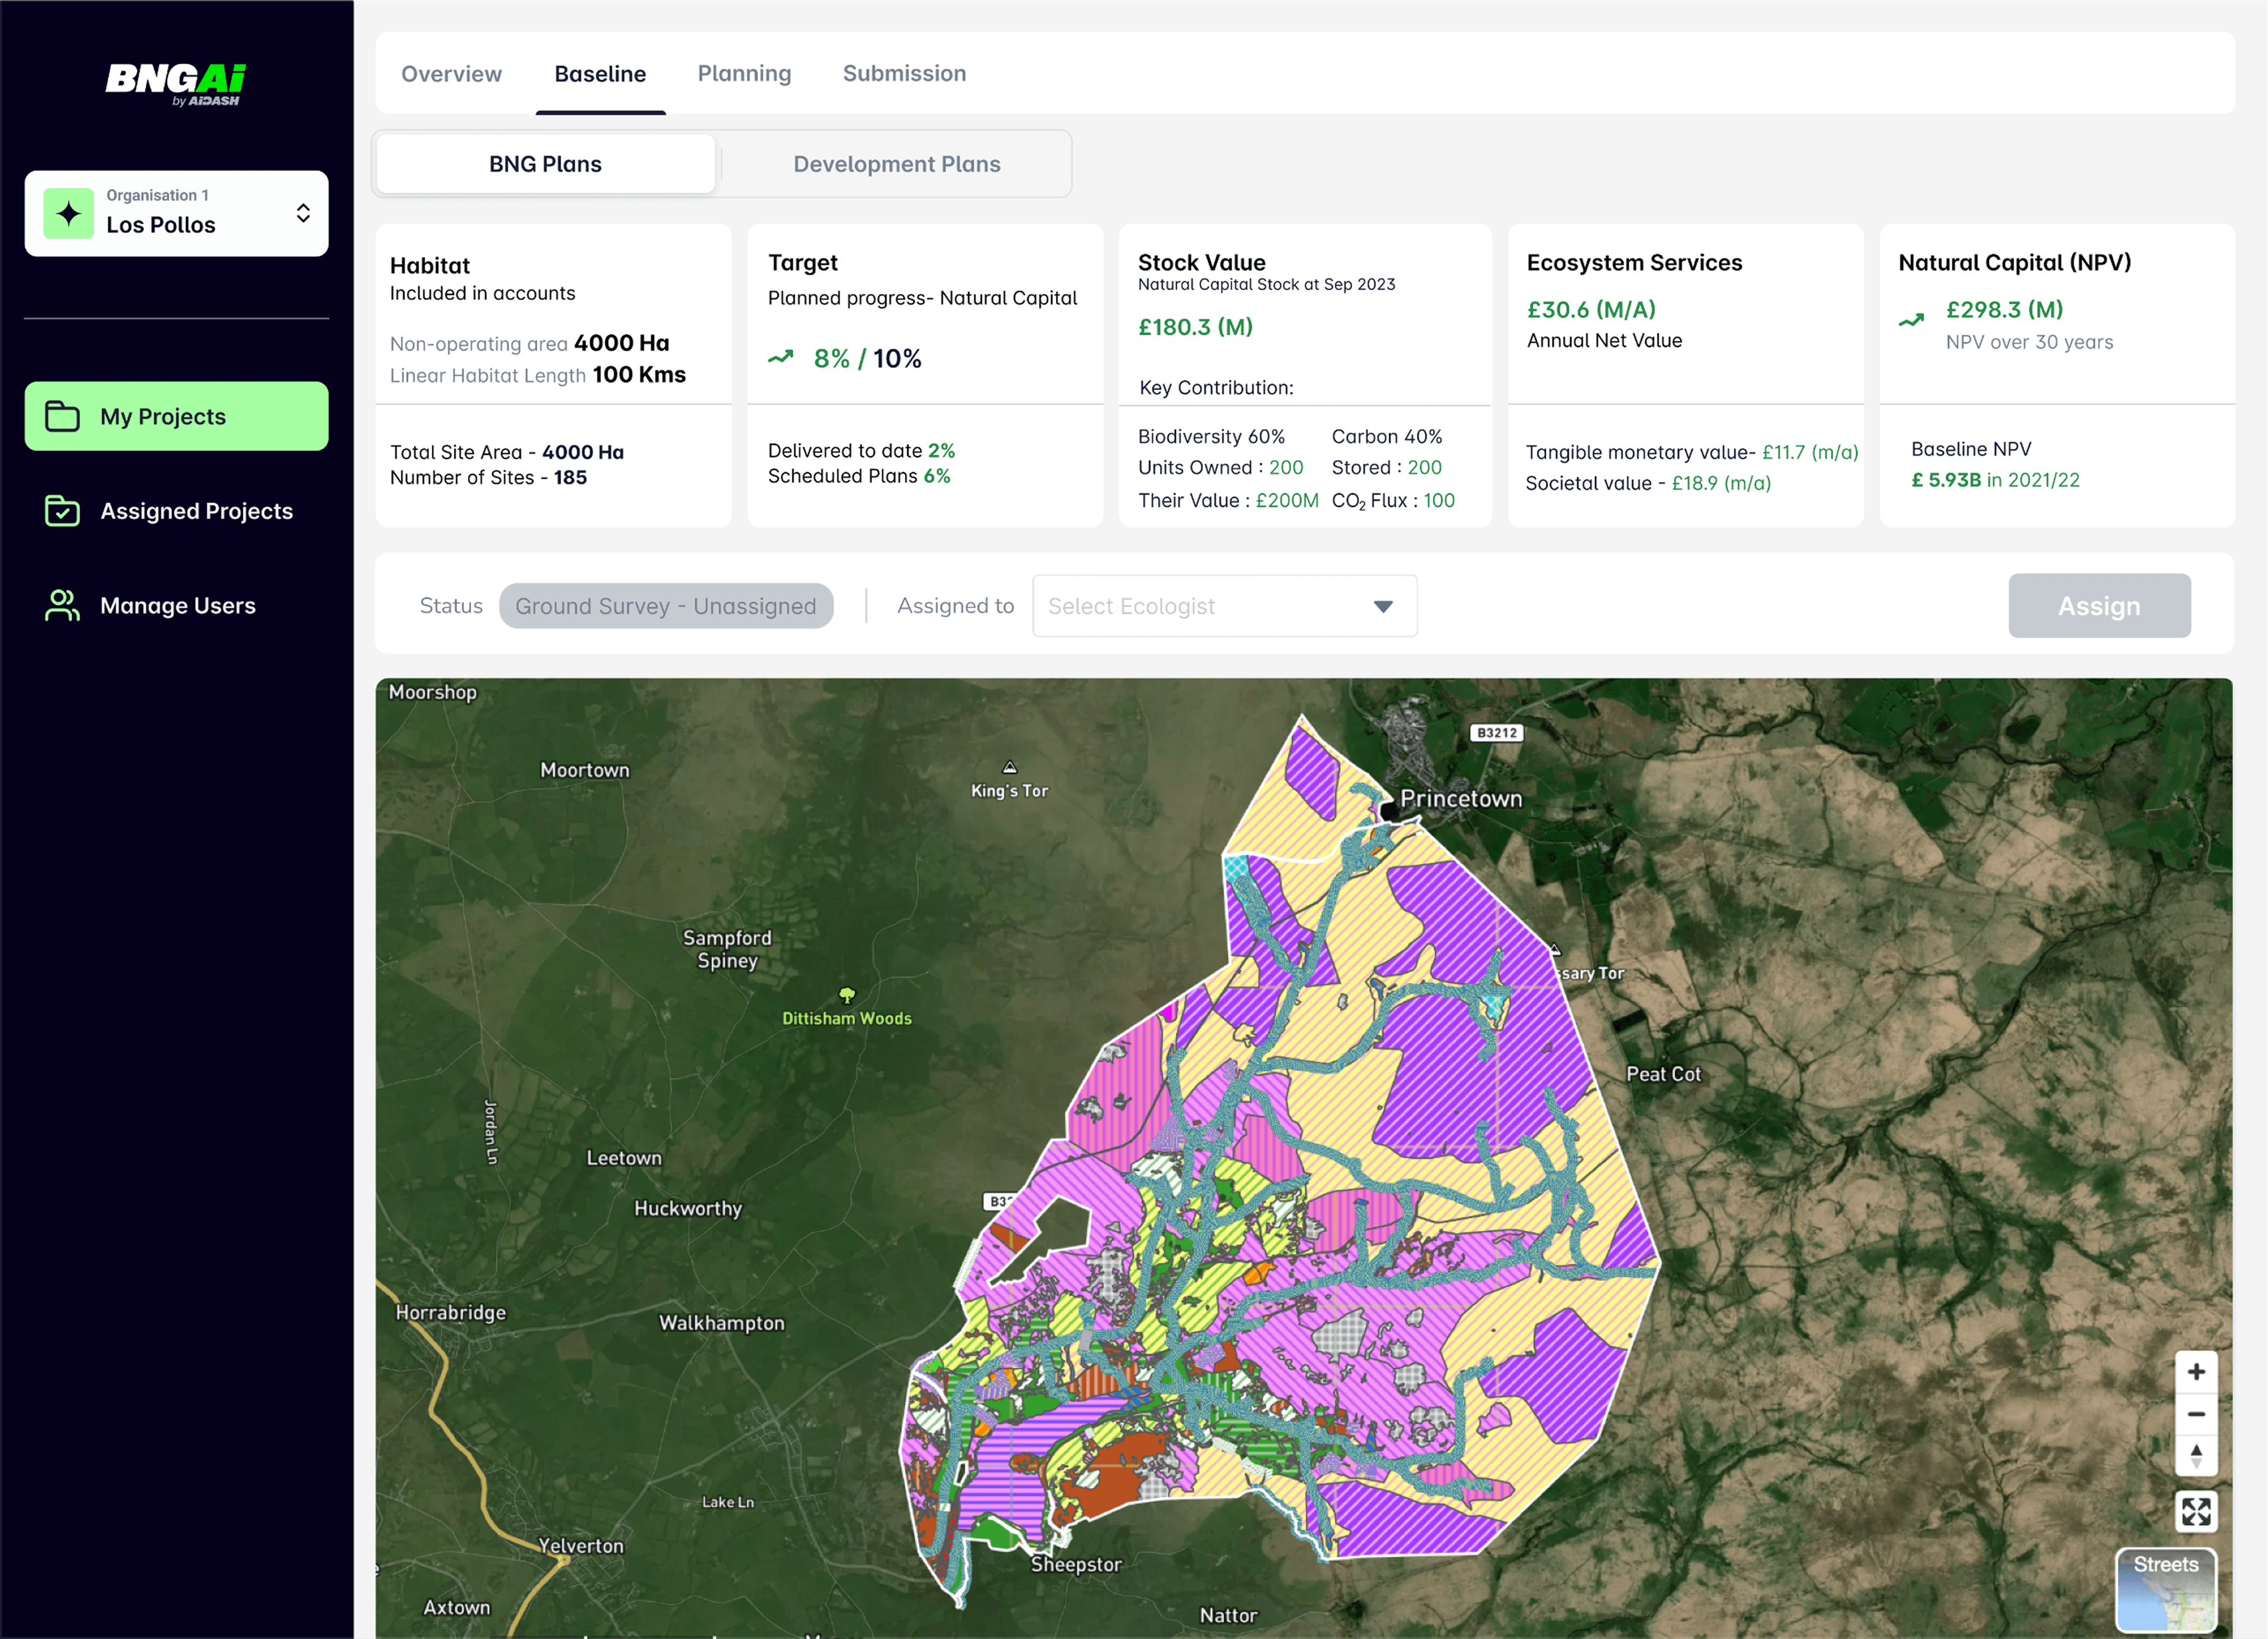Enter fullscreen map view
The image size is (2268, 1639).
click(x=2196, y=1511)
